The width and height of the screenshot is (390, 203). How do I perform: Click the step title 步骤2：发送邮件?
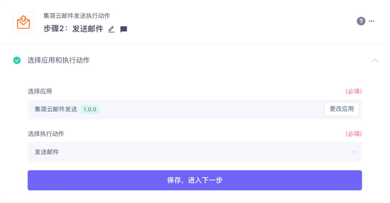click(73, 29)
